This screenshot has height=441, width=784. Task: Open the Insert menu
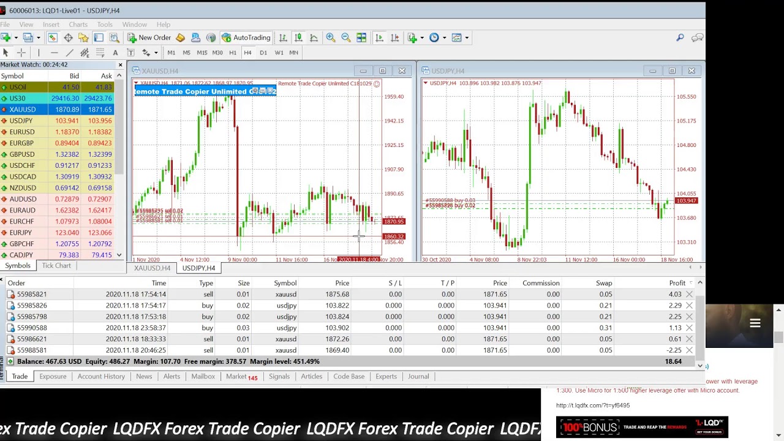51,24
